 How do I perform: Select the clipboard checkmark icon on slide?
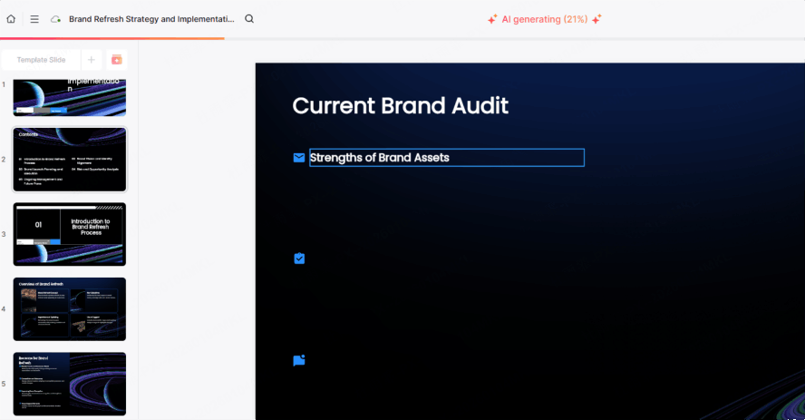(x=299, y=259)
